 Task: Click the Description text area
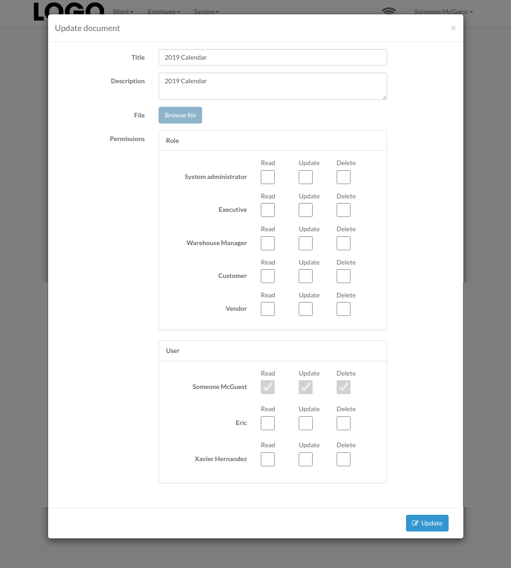[x=273, y=86]
